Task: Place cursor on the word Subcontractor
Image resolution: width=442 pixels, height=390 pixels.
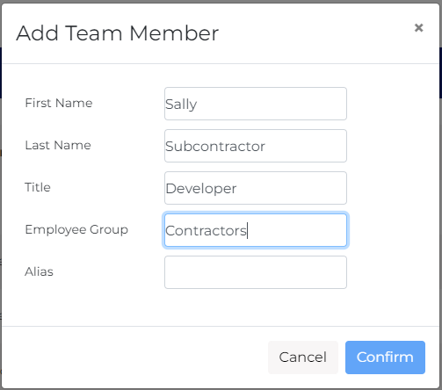Action: pyautogui.click(x=215, y=147)
